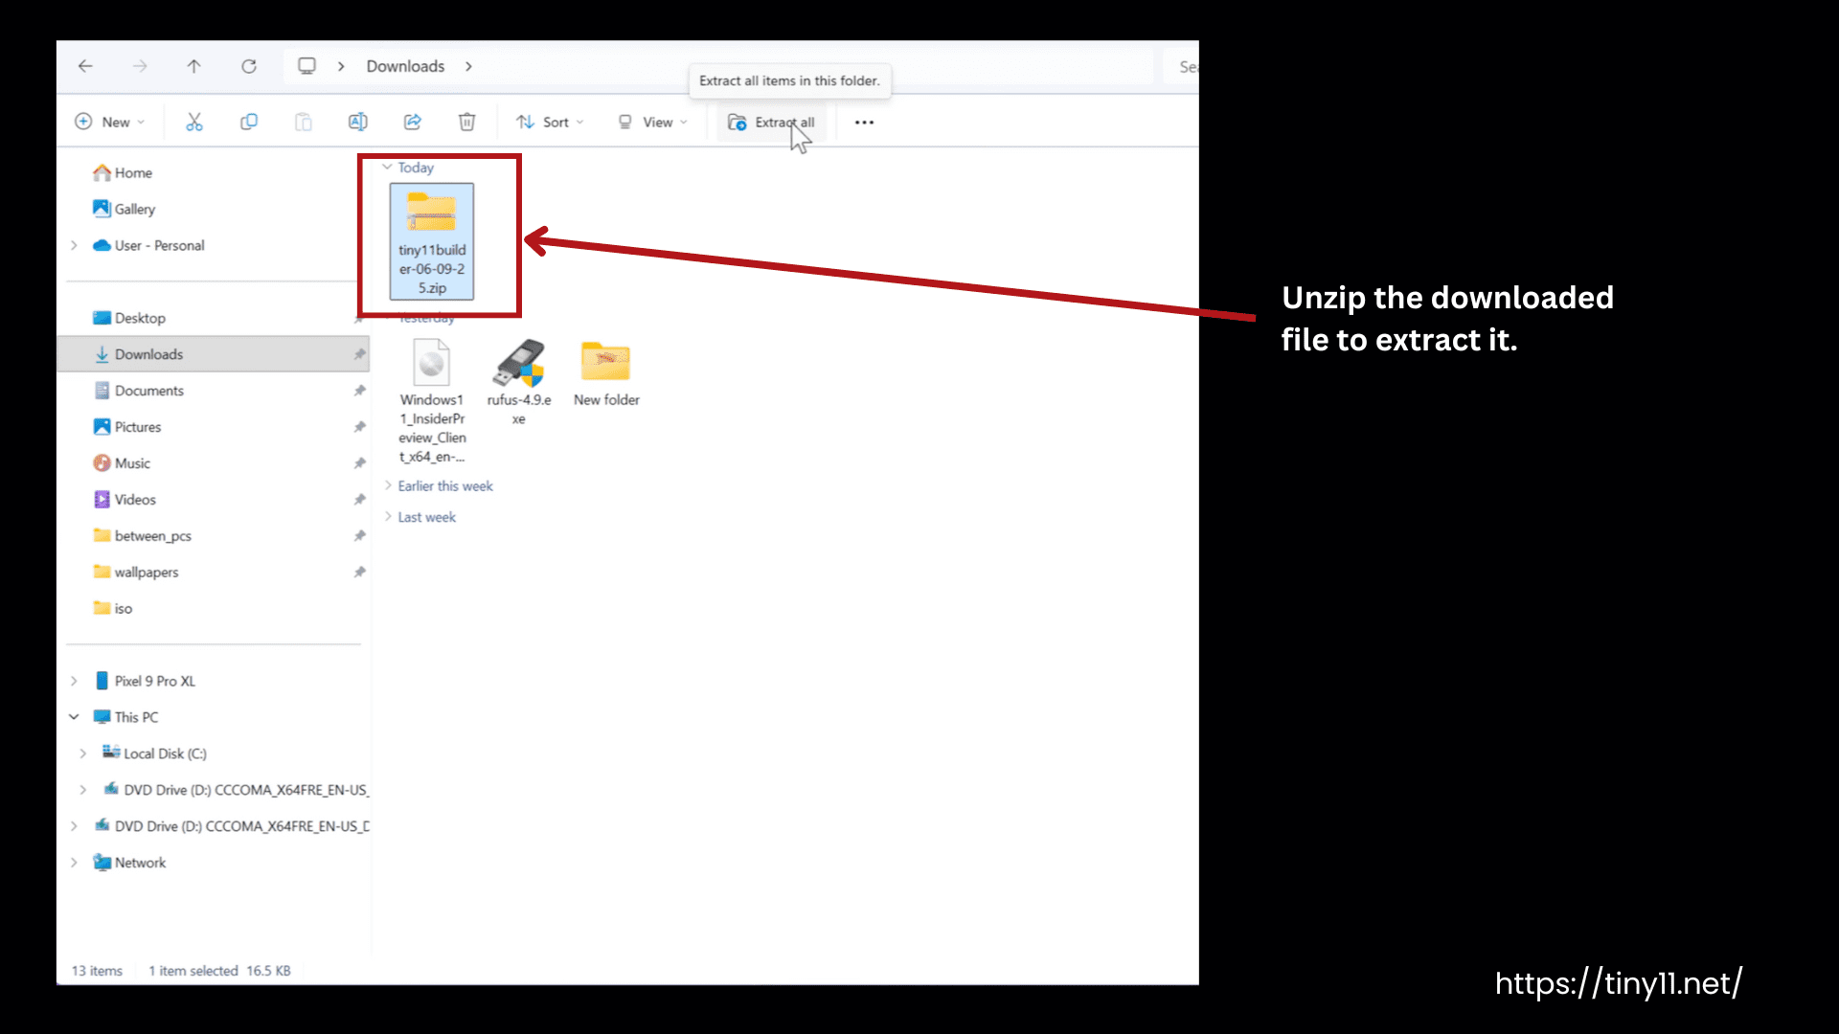This screenshot has width=1839, height=1034.
Task: Expand the Earlier this week group
Action: pyautogui.click(x=387, y=485)
